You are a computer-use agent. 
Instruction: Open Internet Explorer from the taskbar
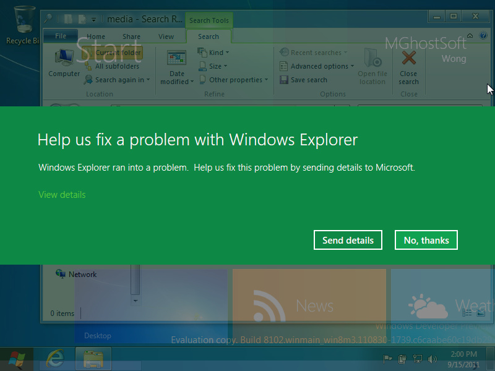[57, 359]
